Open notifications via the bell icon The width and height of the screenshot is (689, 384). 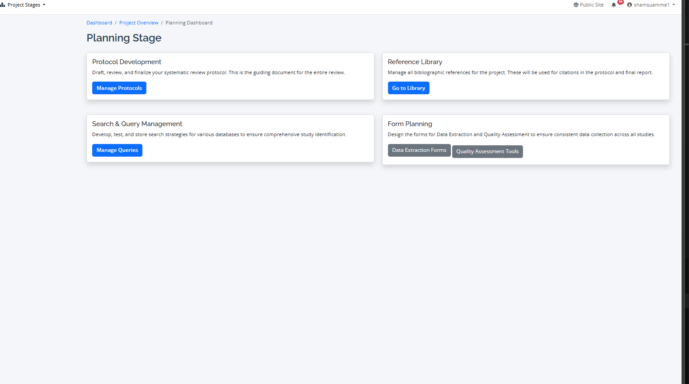[613, 5]
